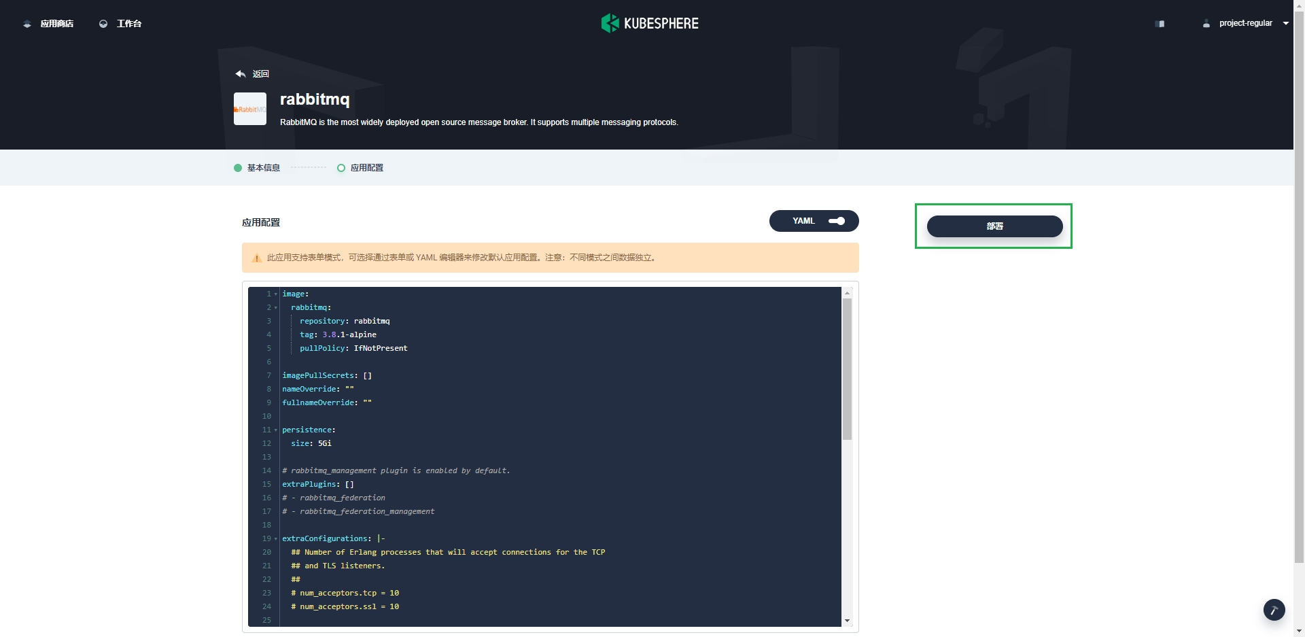The height and width of the screenshot is (637, 1305).
Task: Click the '# - rabbitmq_federation' comment line
Action: (334, 498)
